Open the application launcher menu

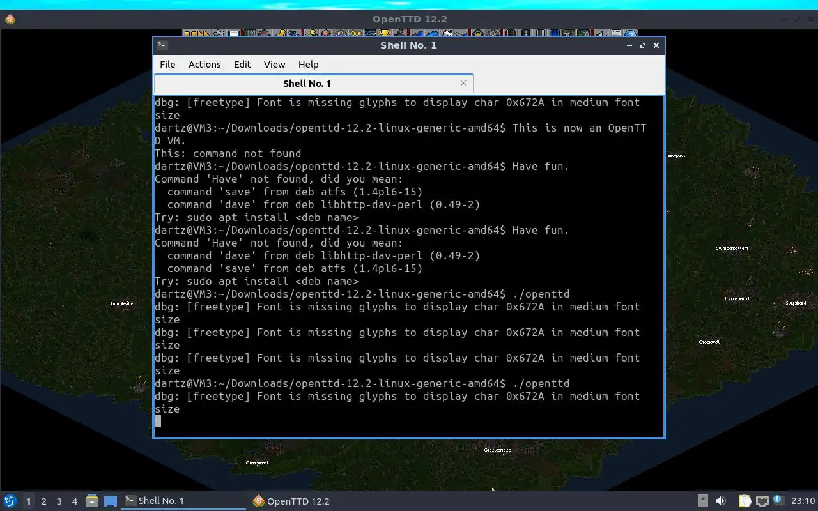coord(10,501)
